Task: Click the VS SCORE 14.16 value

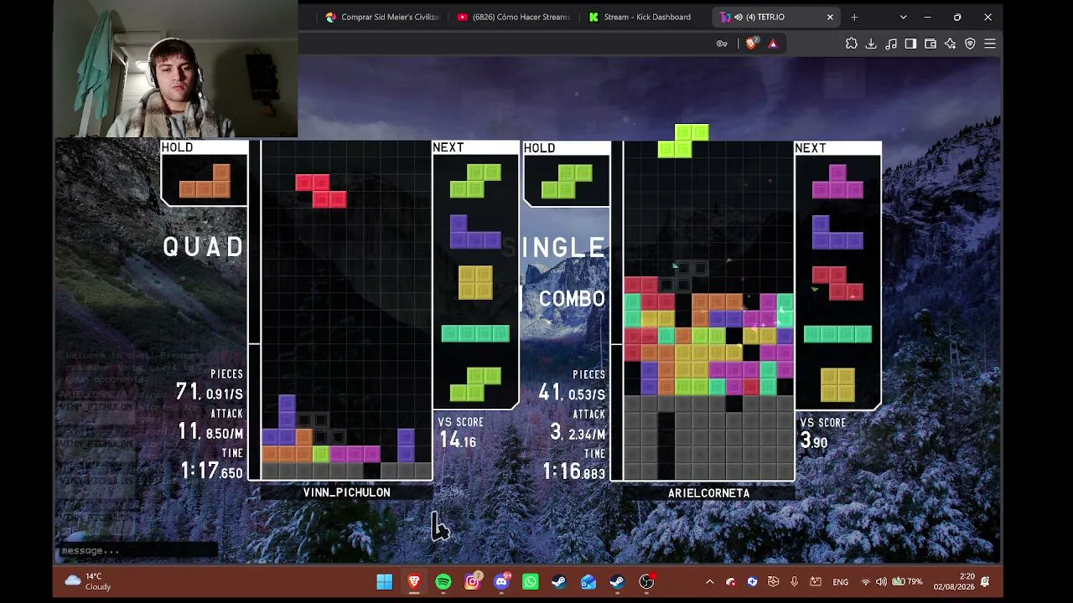Action: 458,441
